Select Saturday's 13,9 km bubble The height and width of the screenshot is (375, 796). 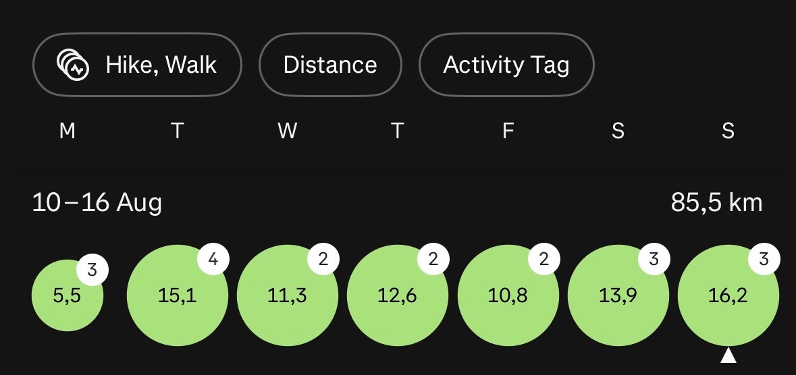(618, 295)
